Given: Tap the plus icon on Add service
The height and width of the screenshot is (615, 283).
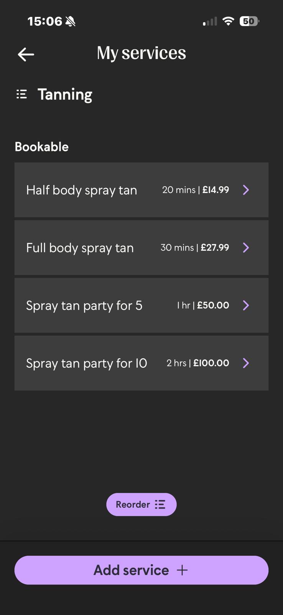Looking at the screenshot, I should pyautogui.click(x=182, y=570).
